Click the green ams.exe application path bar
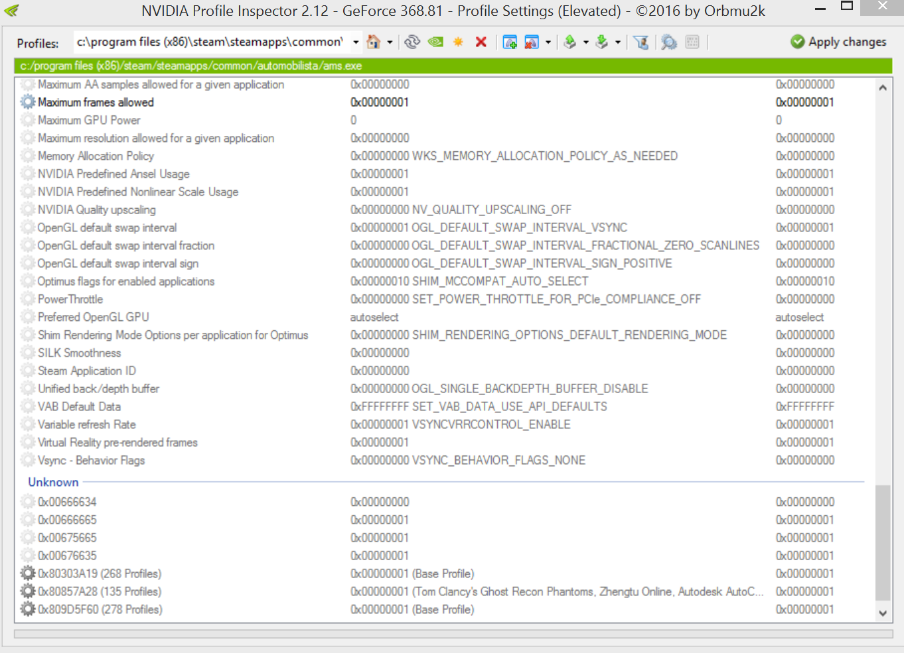Image resolution: width=904 pixels, height=653 pixels. click(453, 66)
